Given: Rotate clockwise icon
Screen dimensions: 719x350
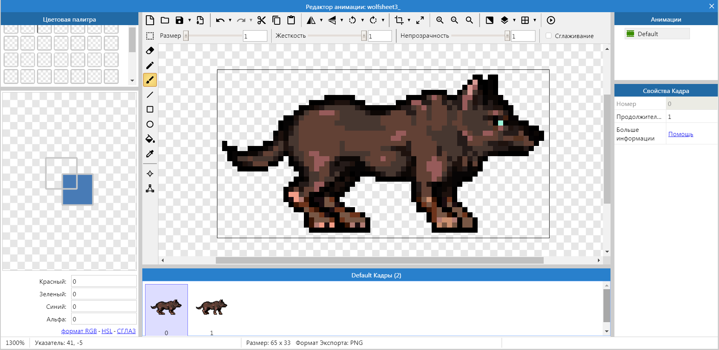Looking at the screenshot, I should click(373, 20).
